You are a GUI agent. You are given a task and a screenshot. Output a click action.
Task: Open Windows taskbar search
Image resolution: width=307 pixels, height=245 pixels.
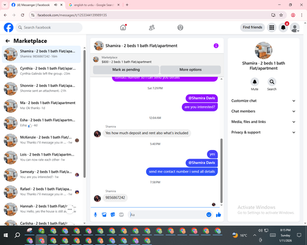17,235
